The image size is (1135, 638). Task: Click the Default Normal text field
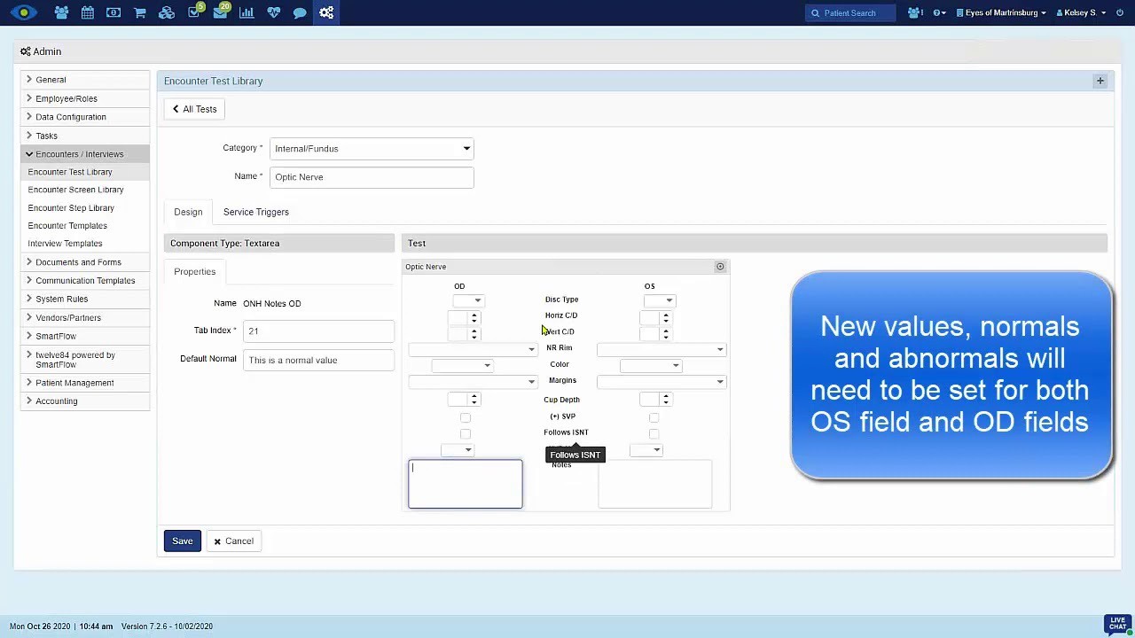click(318, 360)
